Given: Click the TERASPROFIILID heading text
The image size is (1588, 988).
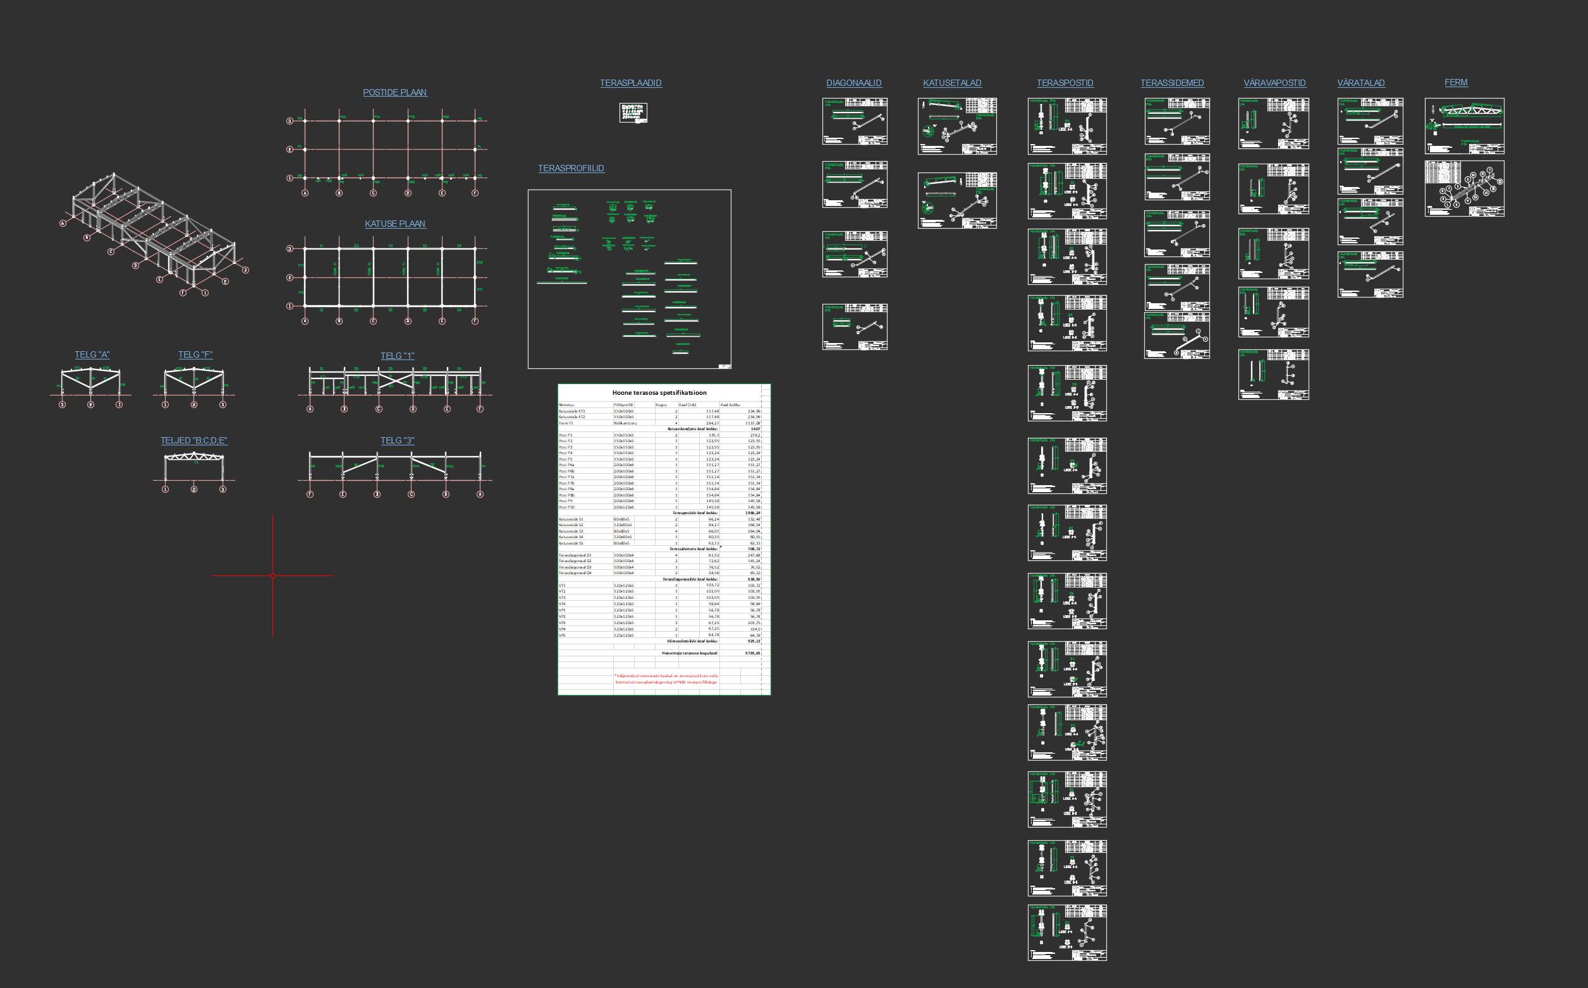Looking at the screenshot, I should (571, 169).
